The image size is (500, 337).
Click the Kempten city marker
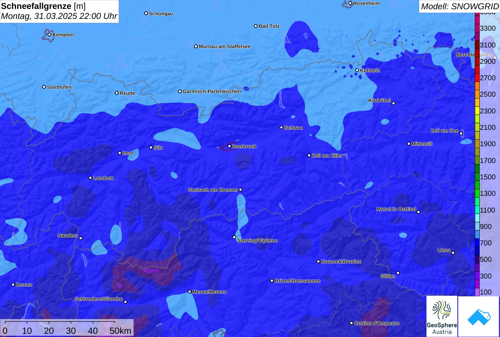click(x=49, y=35)
